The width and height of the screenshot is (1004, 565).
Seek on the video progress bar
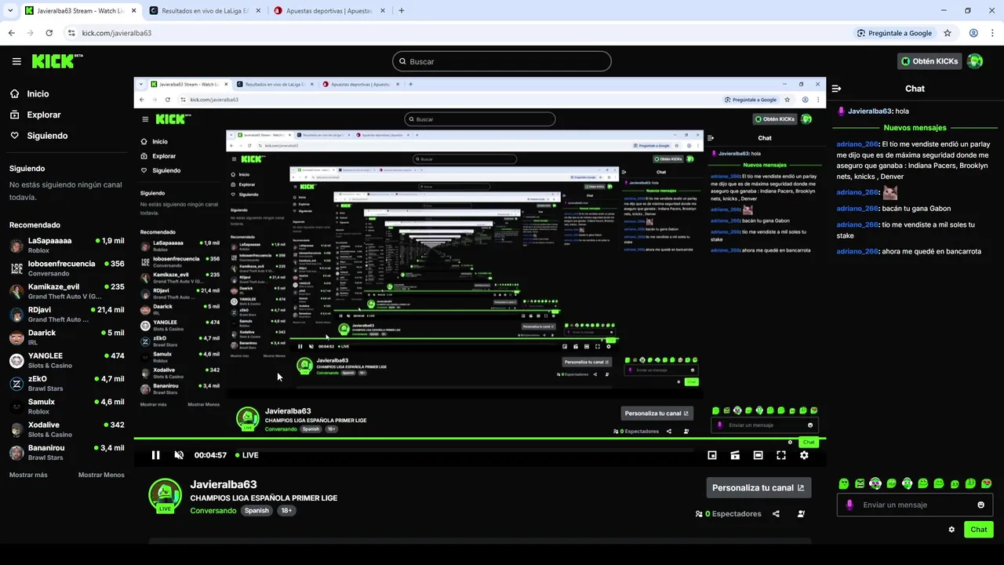point(479,438)
